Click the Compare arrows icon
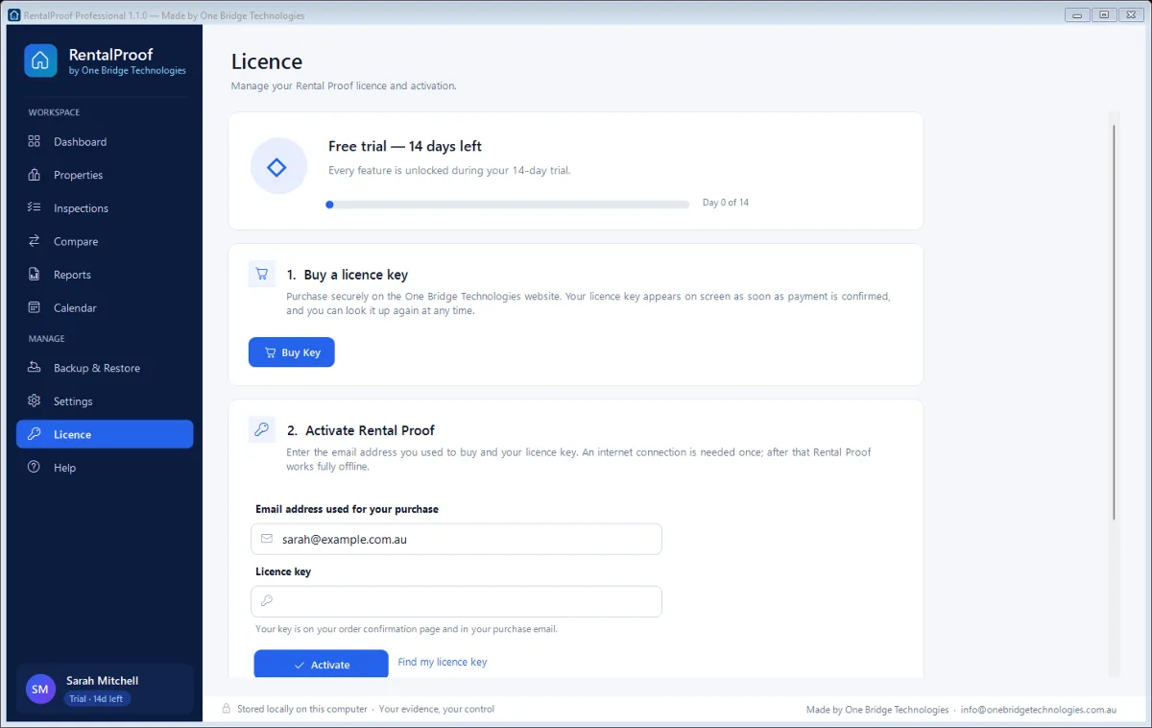 point(35,241)
